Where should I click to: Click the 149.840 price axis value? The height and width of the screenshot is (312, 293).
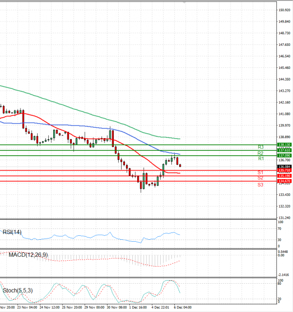(x=284, y=21)
